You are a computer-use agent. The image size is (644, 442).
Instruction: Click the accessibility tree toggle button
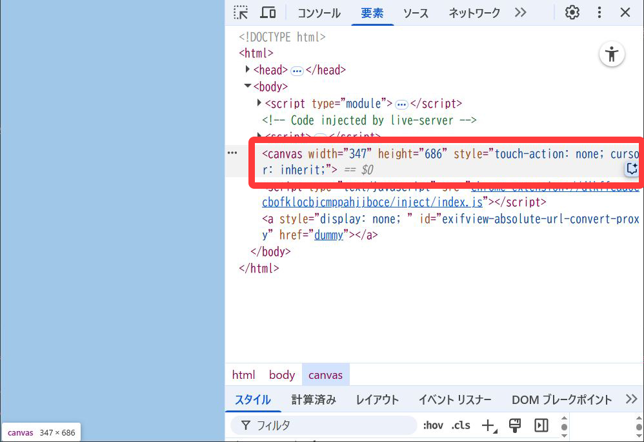click(612, 53)
